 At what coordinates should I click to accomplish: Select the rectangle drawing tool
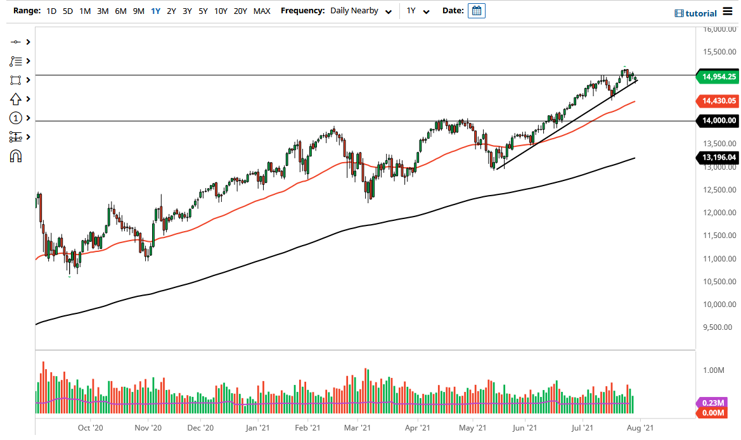tap(16, 80)
